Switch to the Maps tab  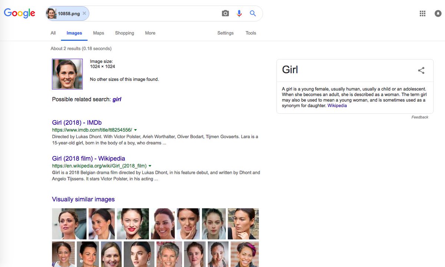tap(99, 33)
